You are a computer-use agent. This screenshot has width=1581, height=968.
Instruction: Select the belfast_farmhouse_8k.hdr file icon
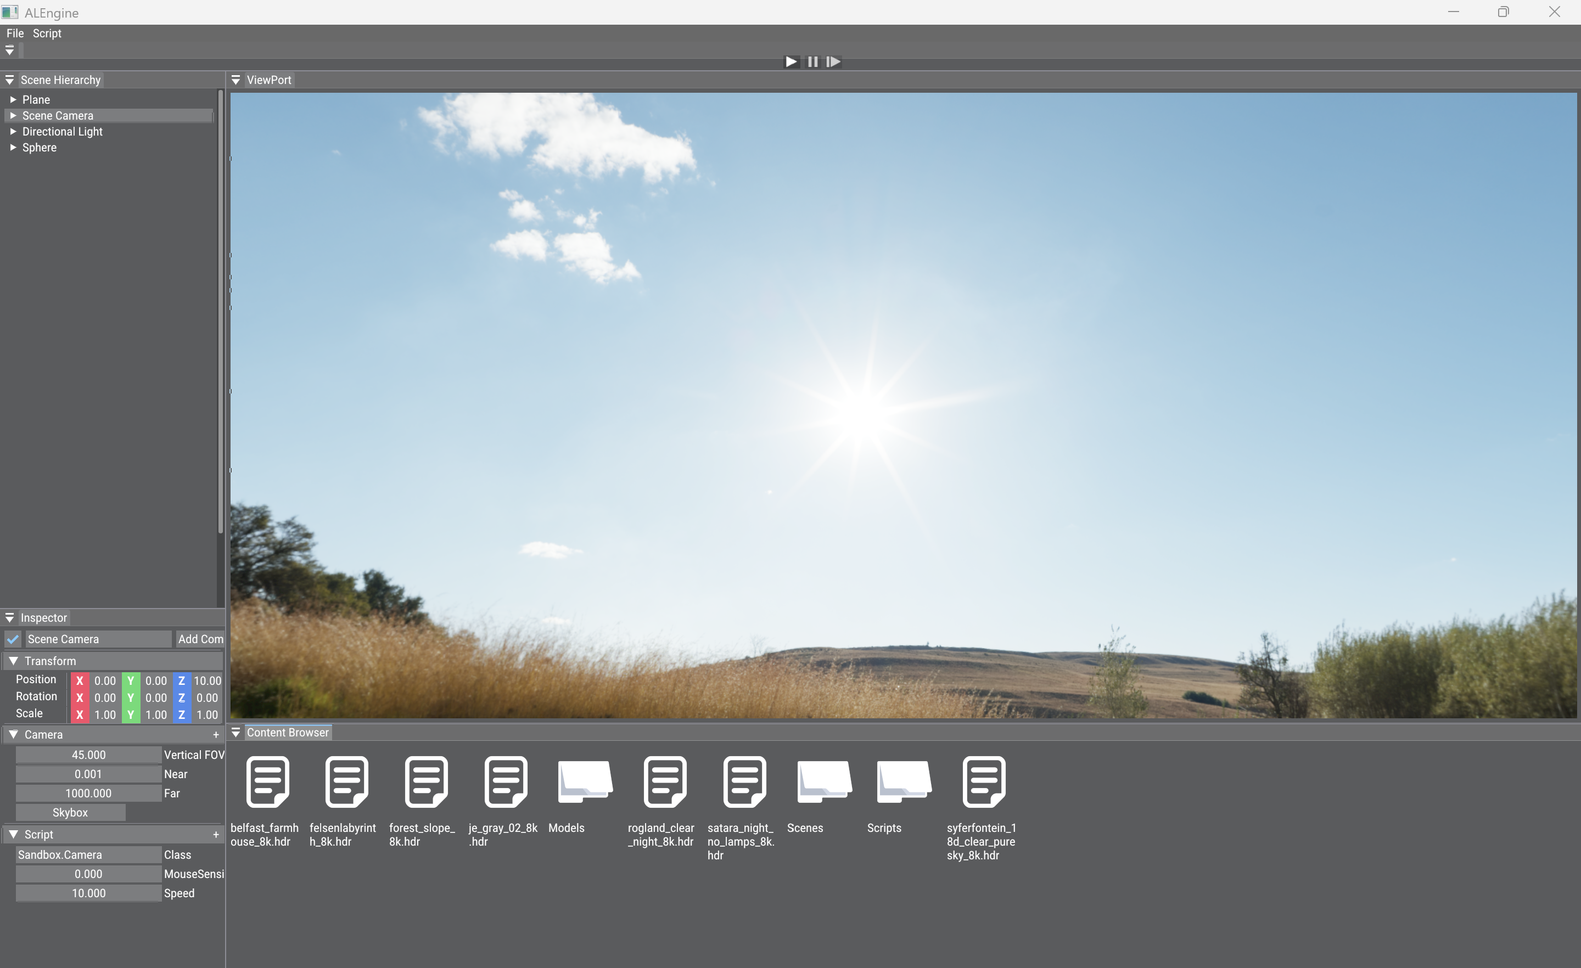click(267, 781)
